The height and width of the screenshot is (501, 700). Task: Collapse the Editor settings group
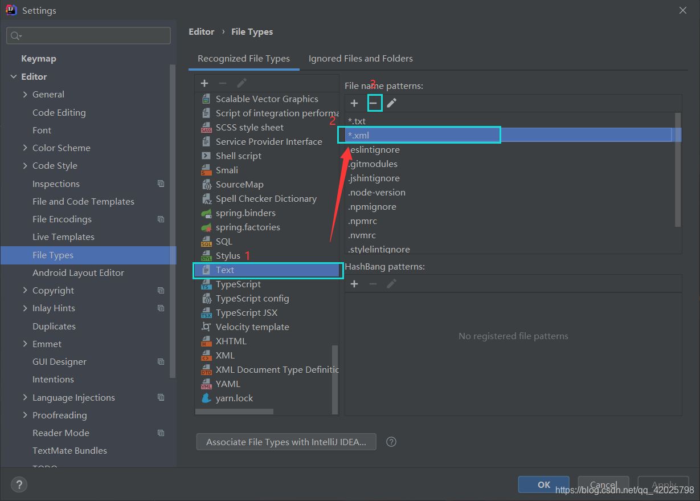point(14,76)
